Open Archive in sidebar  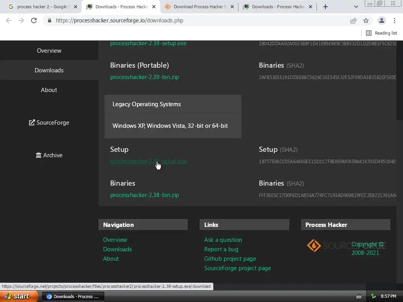coord(49,155)
